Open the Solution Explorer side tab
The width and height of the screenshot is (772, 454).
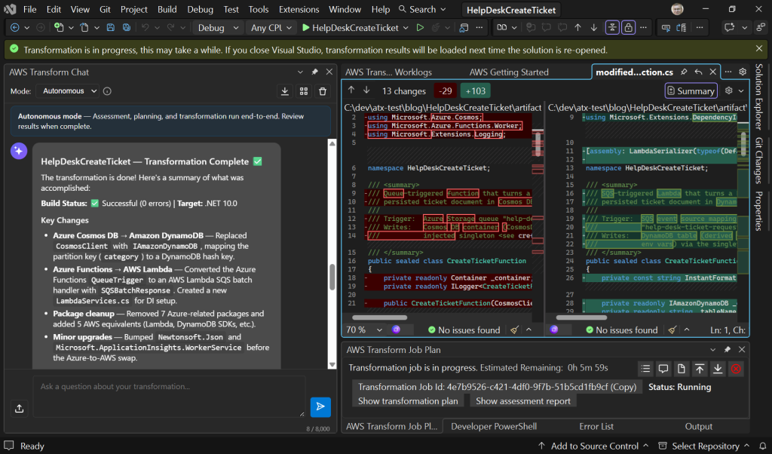pos(758,97)
